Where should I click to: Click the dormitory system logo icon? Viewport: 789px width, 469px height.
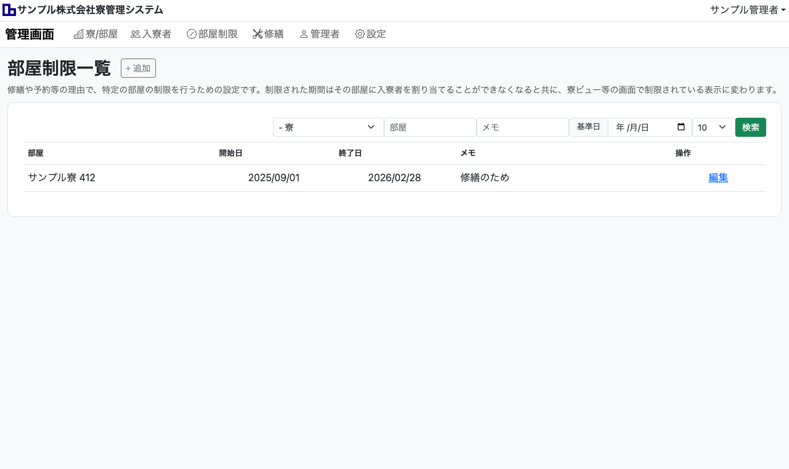pos(9,10)
